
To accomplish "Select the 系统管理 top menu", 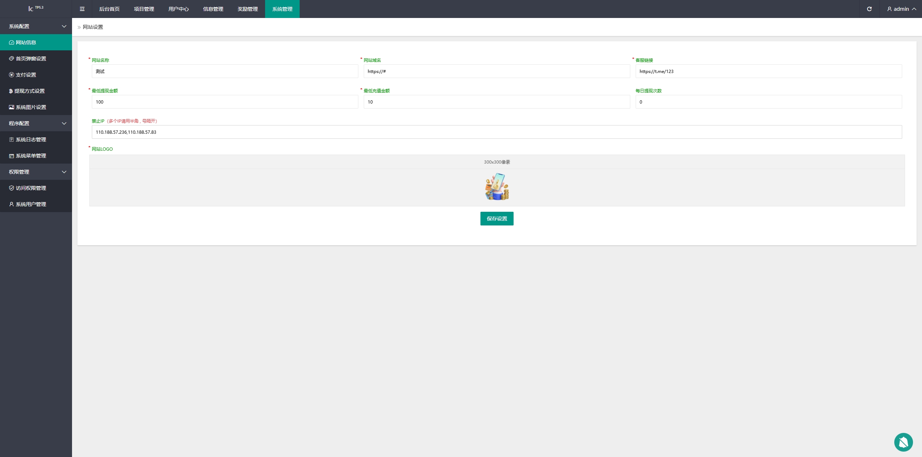I will [x=282, y=9].
